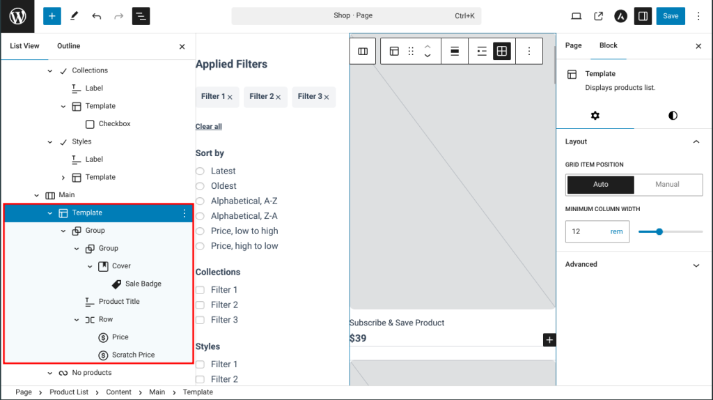Expand the Advanced panel section
Image resolution: width=713 pixels, height=400 pixels.
696,265
